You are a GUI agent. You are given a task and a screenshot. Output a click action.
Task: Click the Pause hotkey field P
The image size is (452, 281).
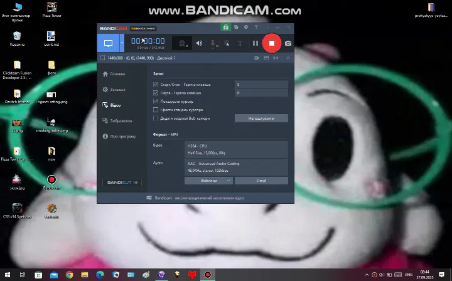click(261, 93)
